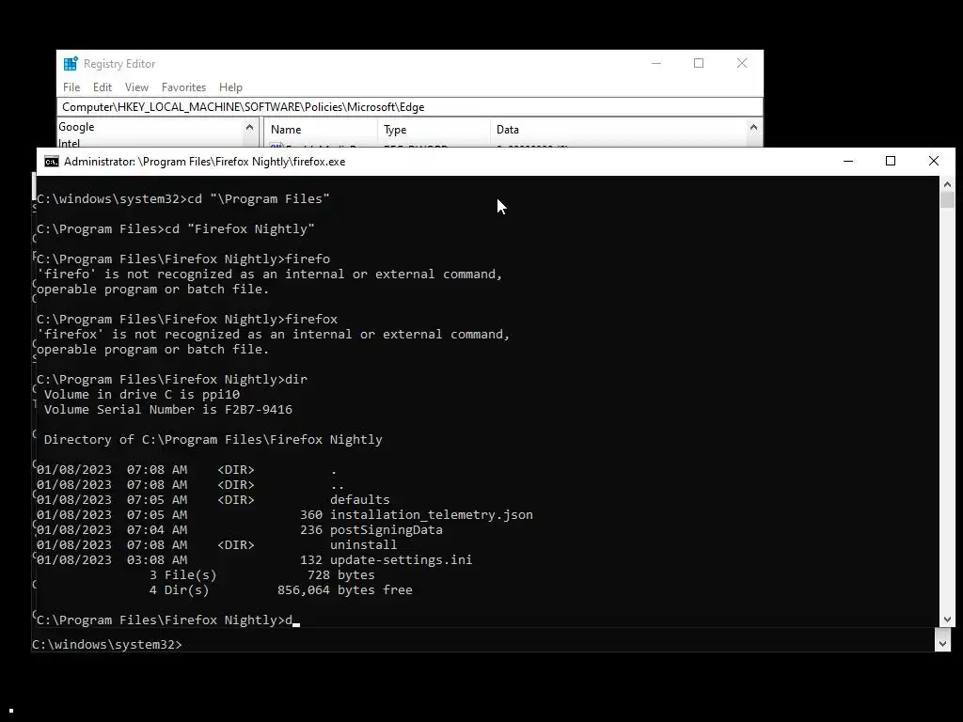963x722 pixels.
Task: Click the current prompt line ending with 'd'
Action: pos(167,620)
